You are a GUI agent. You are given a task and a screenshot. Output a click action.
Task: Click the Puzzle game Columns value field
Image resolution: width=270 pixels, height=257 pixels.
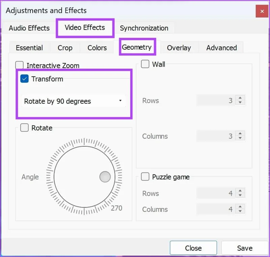[216, 209]
